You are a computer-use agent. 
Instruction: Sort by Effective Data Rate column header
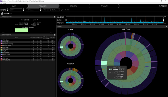point(46,38)
